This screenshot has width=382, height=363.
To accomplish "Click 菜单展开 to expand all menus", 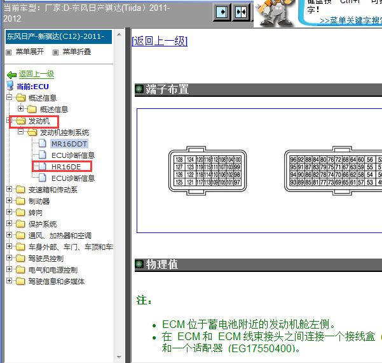I will pos(30,52).
